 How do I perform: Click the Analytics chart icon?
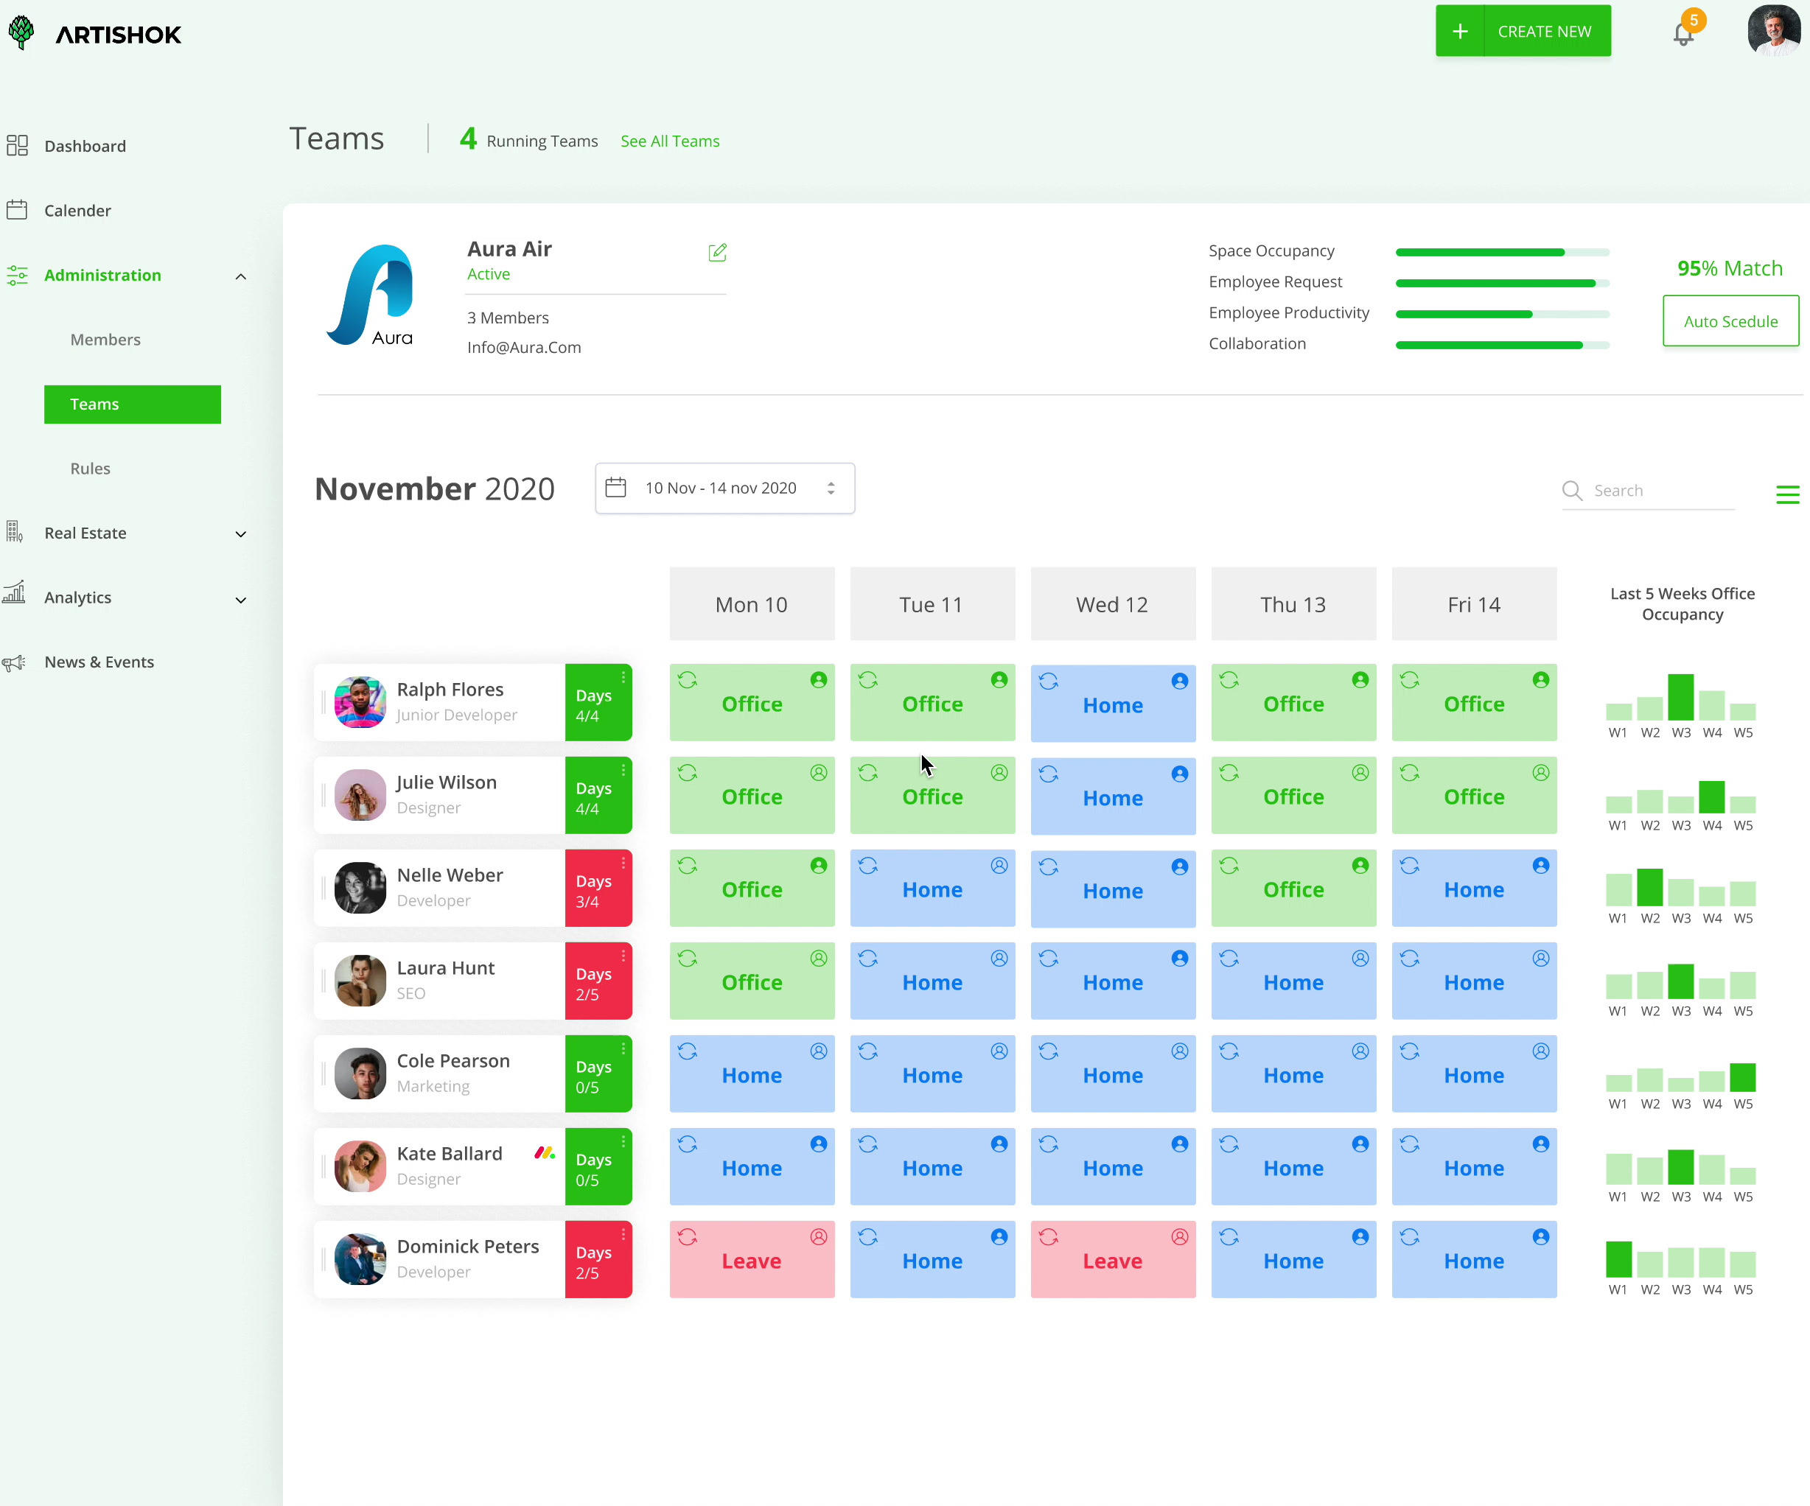[x=15, y=593]
